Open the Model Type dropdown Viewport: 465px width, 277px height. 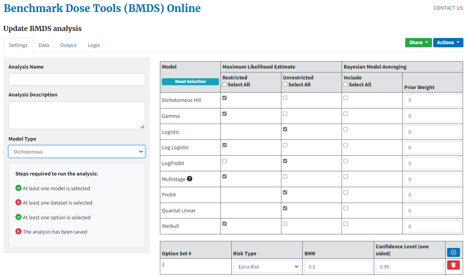(x=77, y=151)
